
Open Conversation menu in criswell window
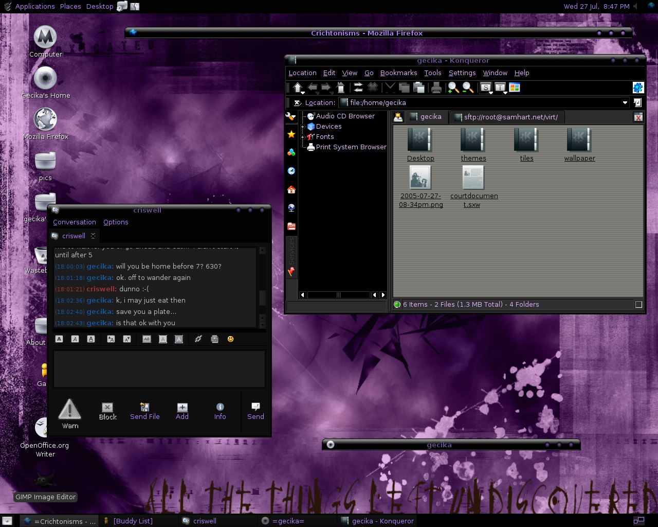tap(75, 222)
